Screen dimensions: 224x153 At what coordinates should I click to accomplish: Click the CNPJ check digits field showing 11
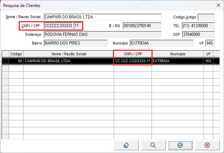click(78, 26)
